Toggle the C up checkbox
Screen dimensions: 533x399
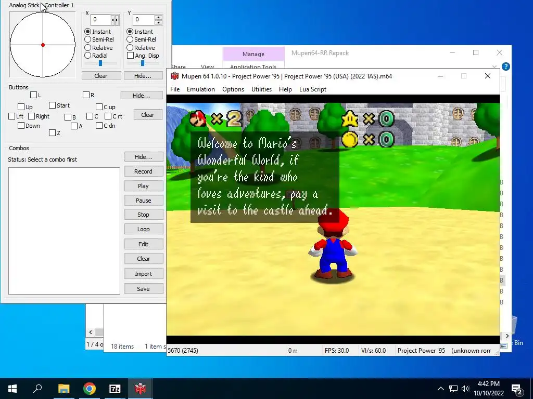pyautogui.click(x=99, y=107)
